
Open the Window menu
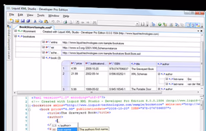[x=54, y=16]
